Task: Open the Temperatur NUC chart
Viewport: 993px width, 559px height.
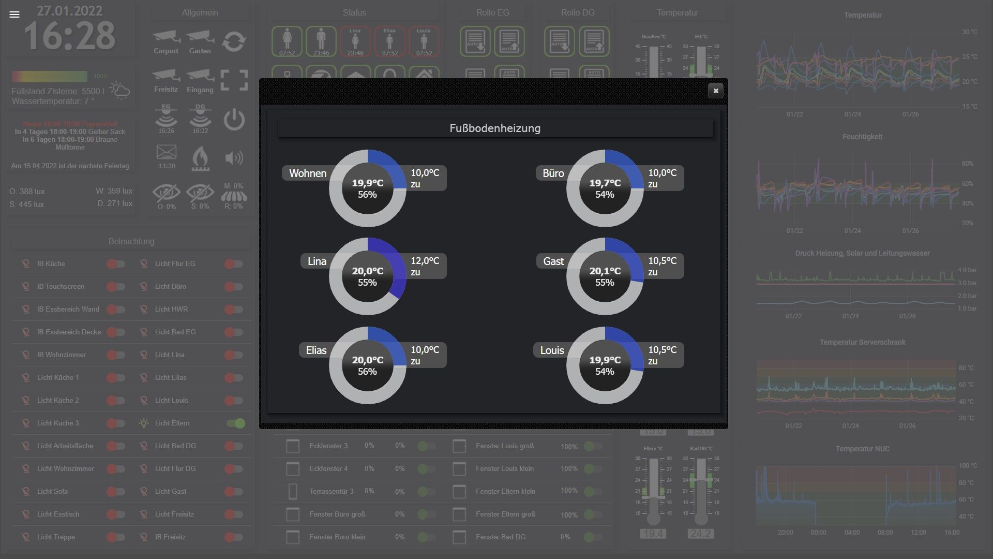Action: (x=862, y=492)
